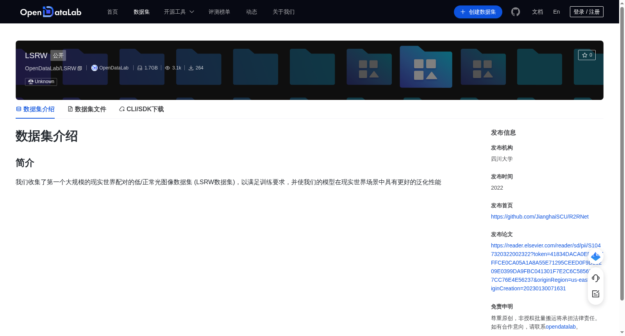625x336 pixels.
Task: Click the plus icon in 创建数据集 button
Action: coord(463,12)
